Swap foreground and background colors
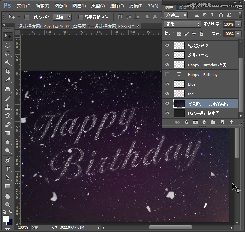 tap(10, 212)
